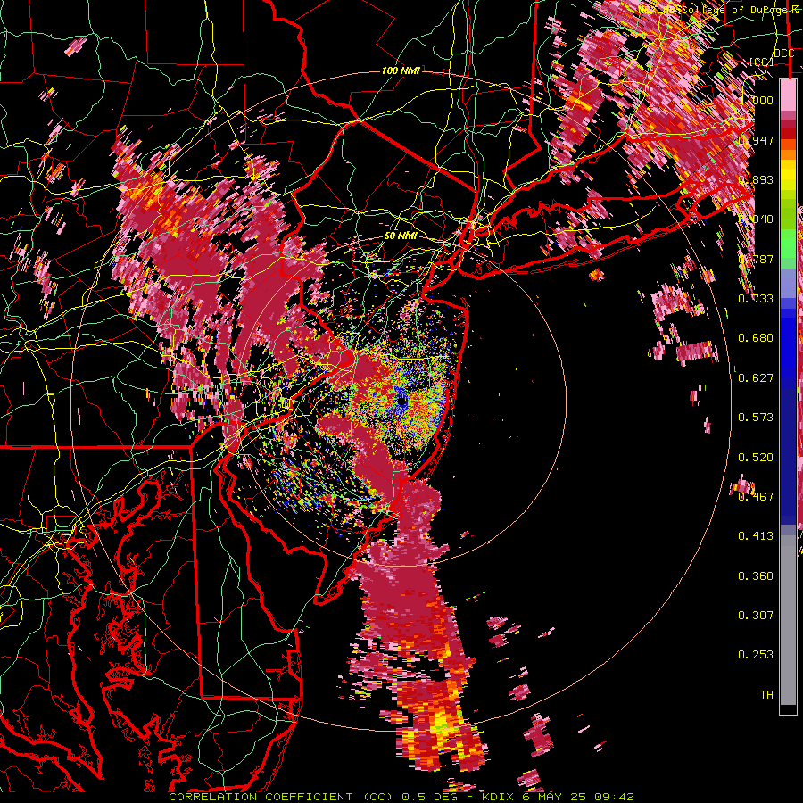
Task: Click the 0.307 color scale value
Action: 756,616
